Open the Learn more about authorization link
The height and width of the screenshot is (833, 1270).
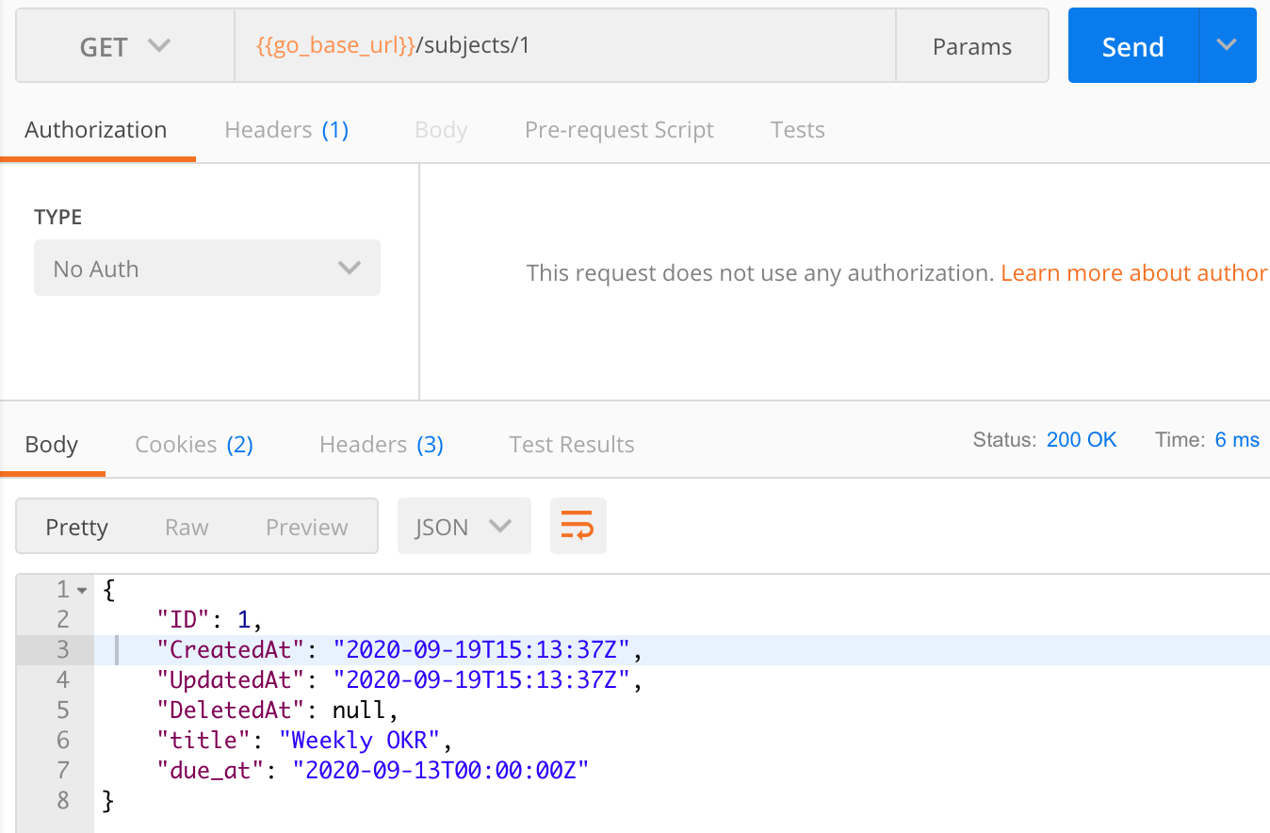[x=1133, y=273]
